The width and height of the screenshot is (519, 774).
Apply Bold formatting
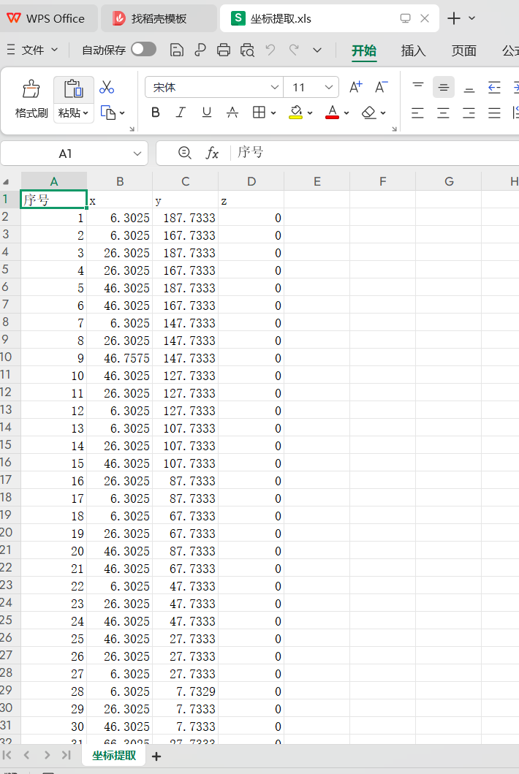pyautogui.click(x=155, y=113)
